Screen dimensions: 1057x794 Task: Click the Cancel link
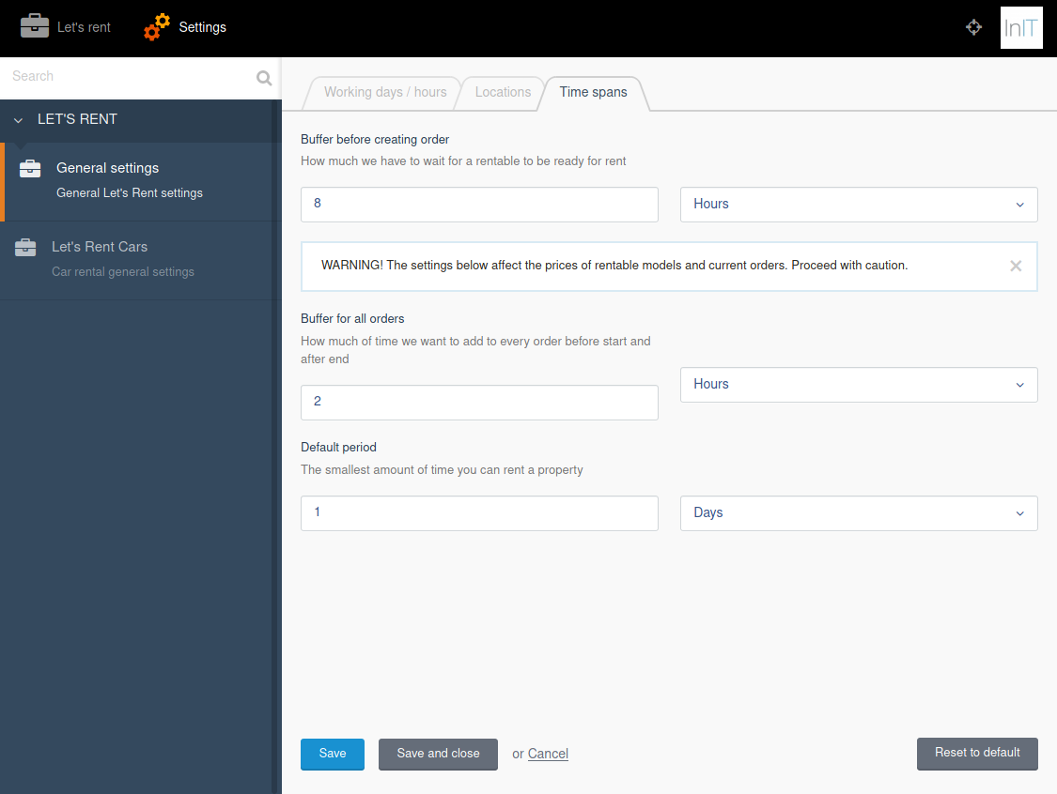tap(548, 754)
